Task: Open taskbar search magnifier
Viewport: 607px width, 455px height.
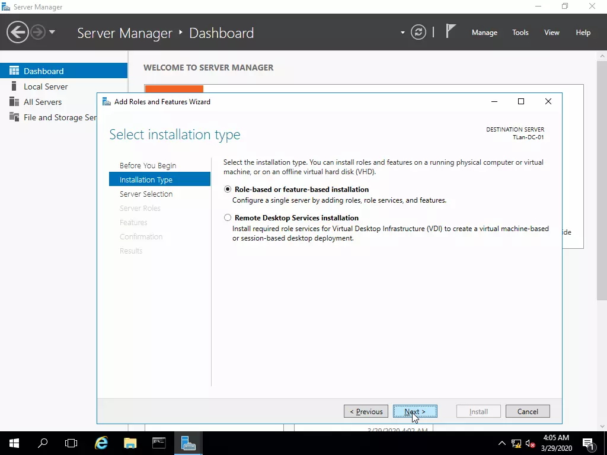Action: pos(43,443)
